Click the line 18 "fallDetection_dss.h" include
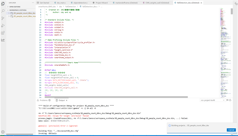This screenshot has height=136, width=238. pos(60,45)
